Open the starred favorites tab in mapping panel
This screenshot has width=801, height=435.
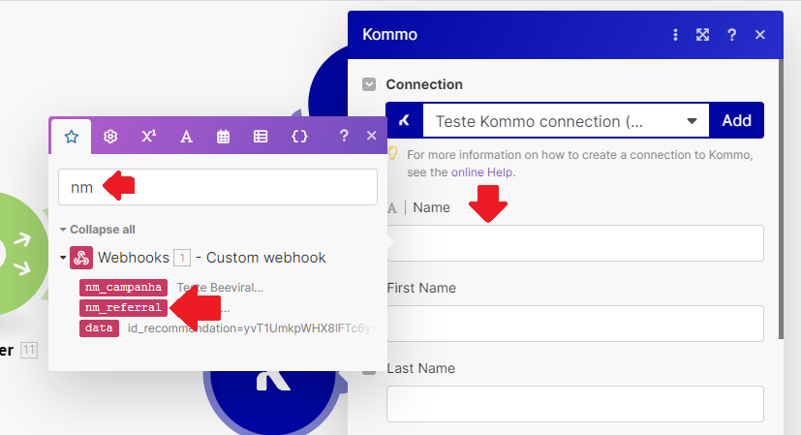point(72,137)
